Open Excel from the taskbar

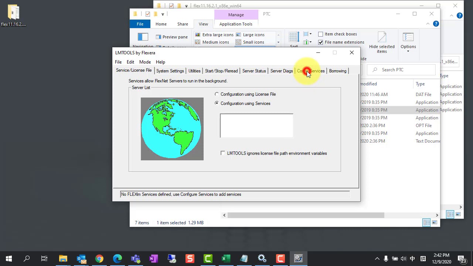(x=226, y=259)
